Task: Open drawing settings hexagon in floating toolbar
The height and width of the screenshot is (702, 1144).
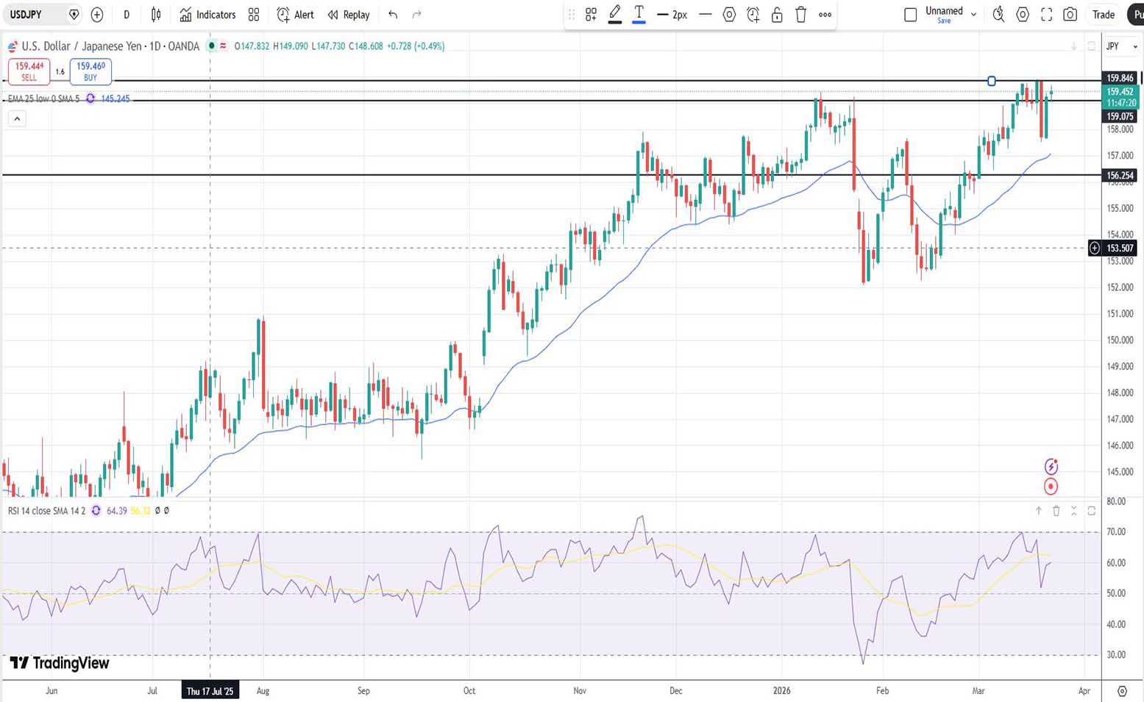Action: [x=729, y=15]
